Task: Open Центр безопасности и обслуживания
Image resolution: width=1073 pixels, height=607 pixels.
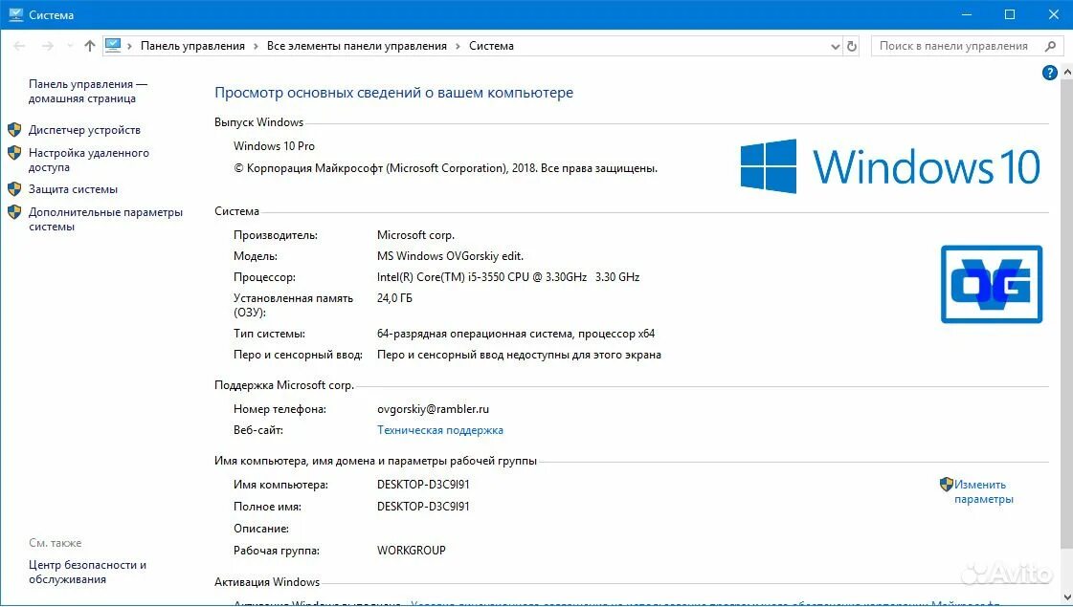Action: pyautogui.click(x=88, y=573)
